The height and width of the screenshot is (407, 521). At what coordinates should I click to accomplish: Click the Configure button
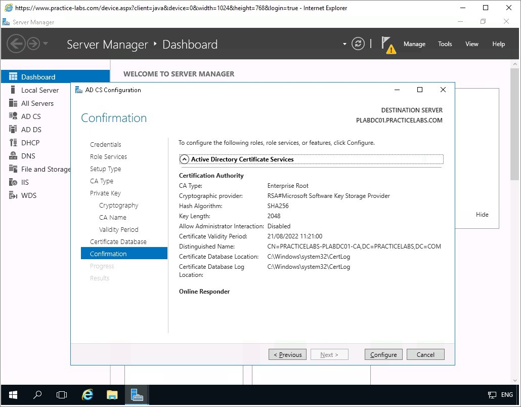(x=383, y=354)
